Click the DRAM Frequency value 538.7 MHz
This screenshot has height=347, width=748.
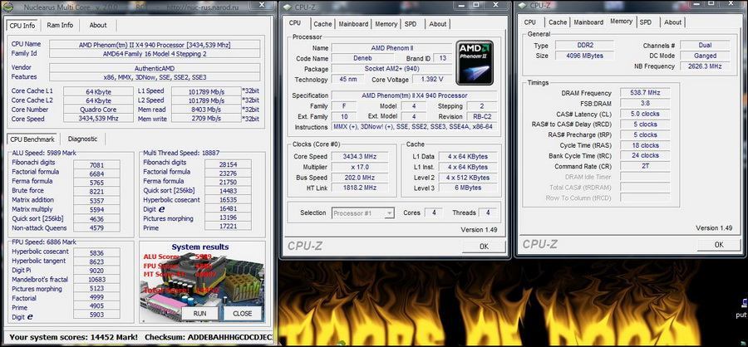[x=645, y=93]
